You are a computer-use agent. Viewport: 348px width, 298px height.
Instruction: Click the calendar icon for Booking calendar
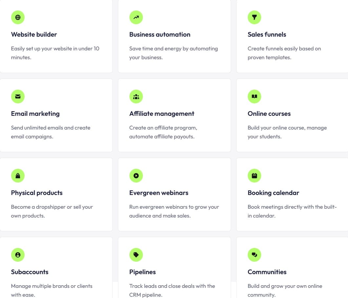pyautogui.click(x=254, y=176)
